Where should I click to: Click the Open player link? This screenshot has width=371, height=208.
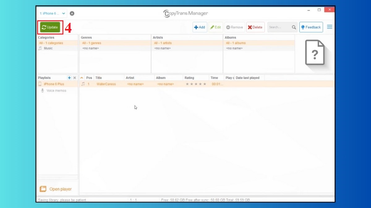click(61, 189)
